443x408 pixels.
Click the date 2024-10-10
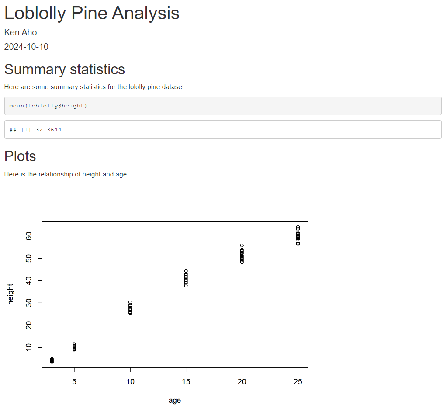(x=26, y=47)
